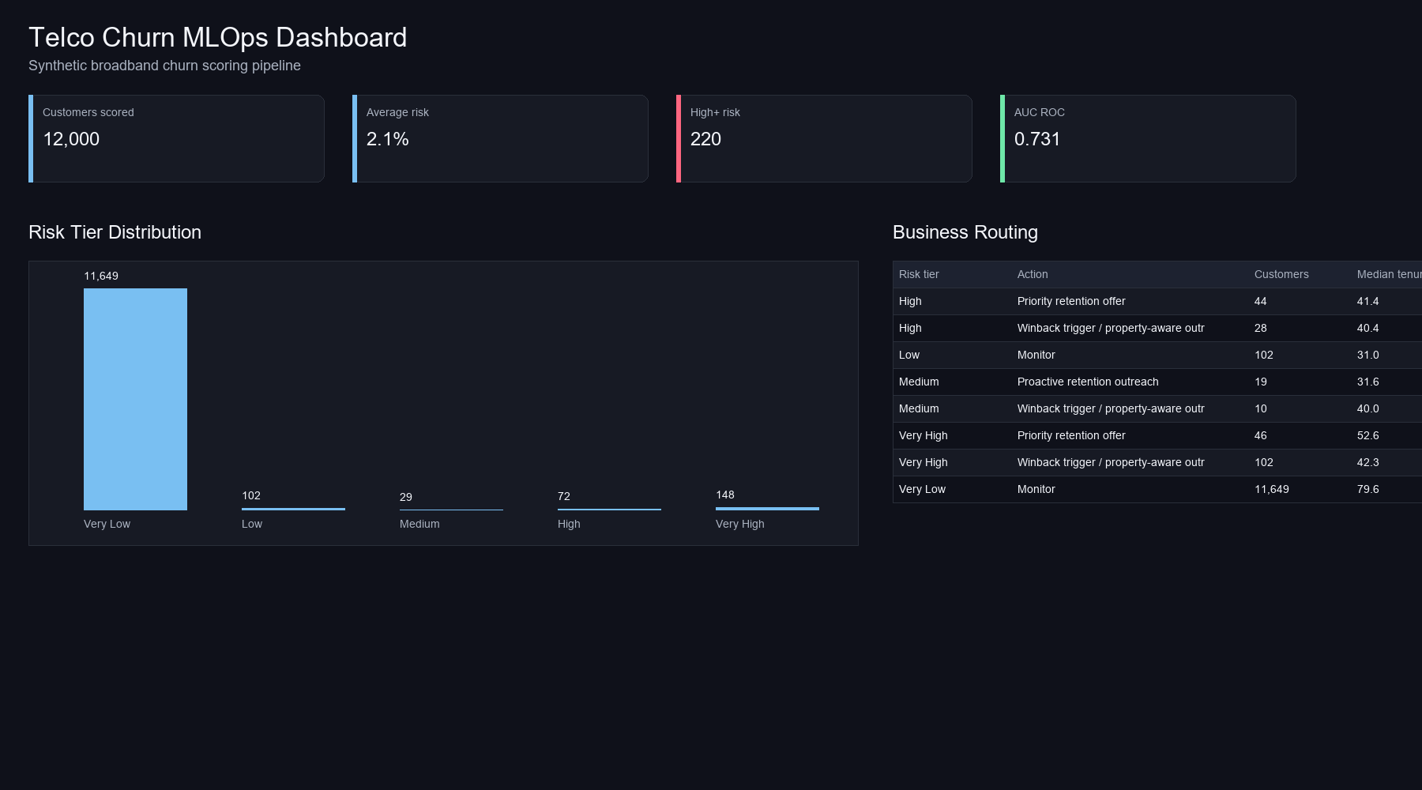Viewport: 1422px width, 790px height.
Task: Click the Median tenure column header
Action: (1390, 274)
